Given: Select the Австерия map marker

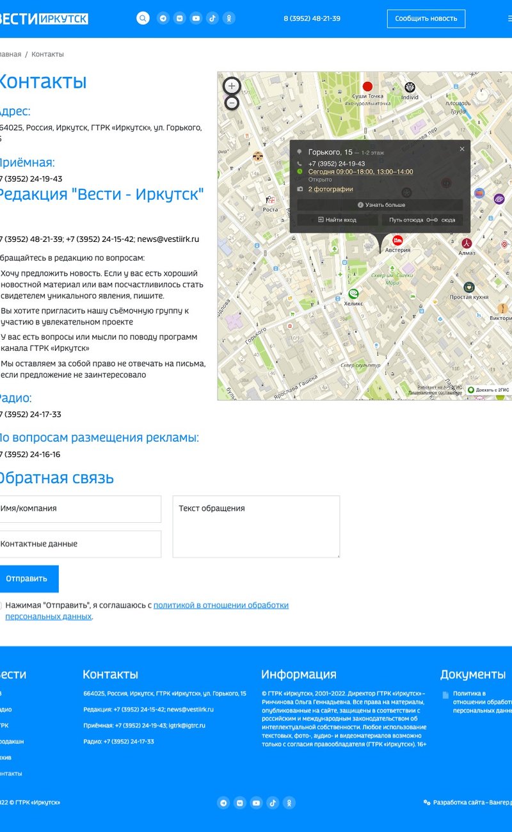Looking at the screenshot, I should coord(397,240).
